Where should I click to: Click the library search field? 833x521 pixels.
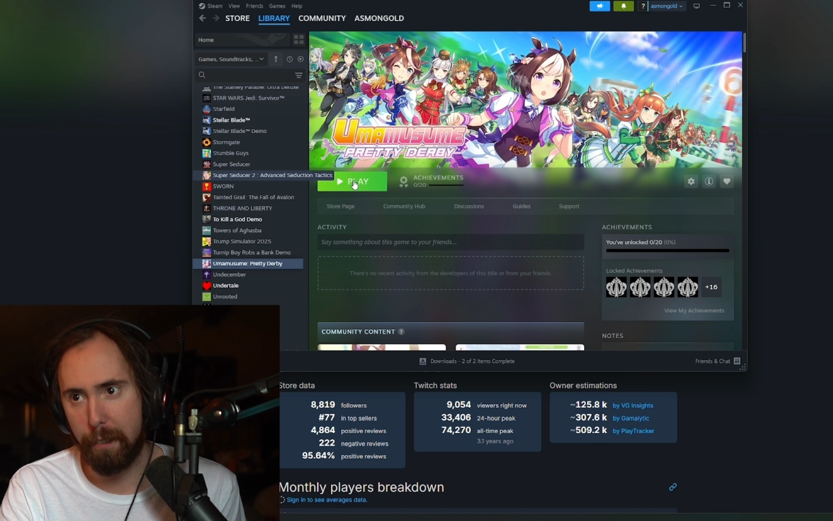(243, 75)
